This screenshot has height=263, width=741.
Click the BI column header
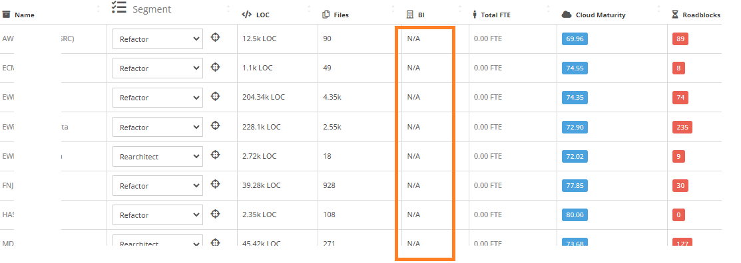[421, 15]
